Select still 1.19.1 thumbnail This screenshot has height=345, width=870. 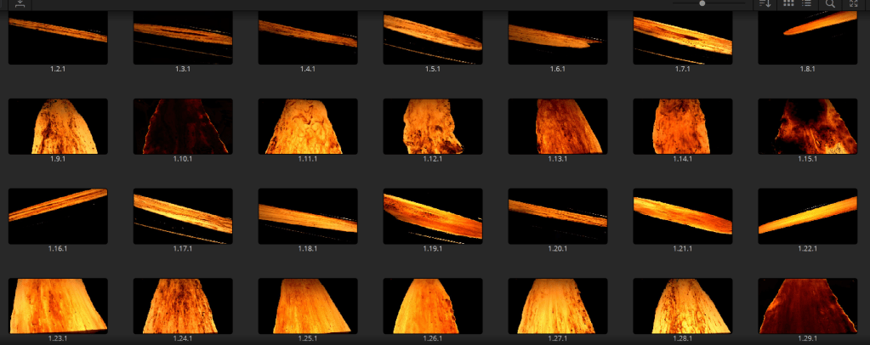[x=433, y=216]
